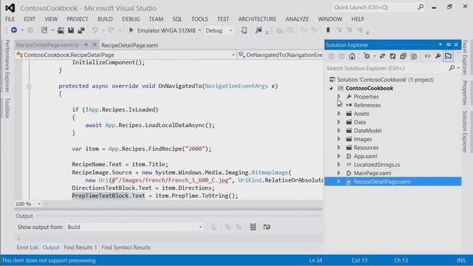This screenshot has height=266, width=473.
Task: Save the current file with Save icon
Action: 71,30
